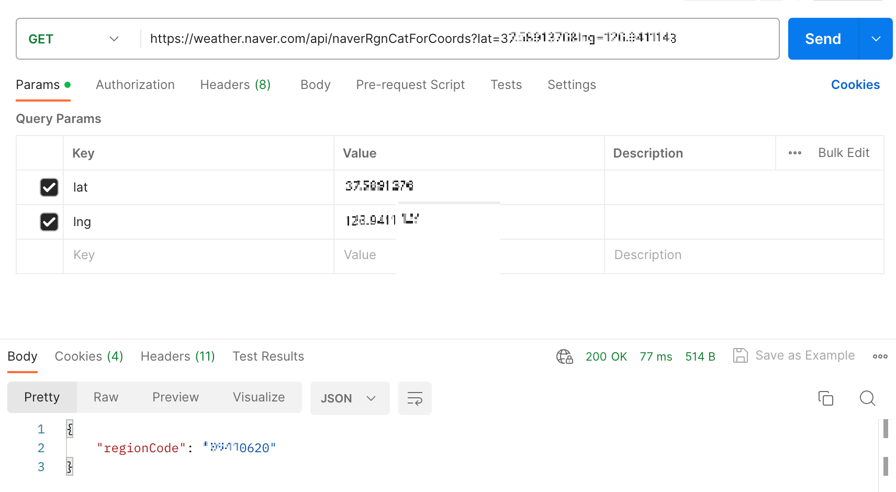Click Save as Example

[805, 355]
